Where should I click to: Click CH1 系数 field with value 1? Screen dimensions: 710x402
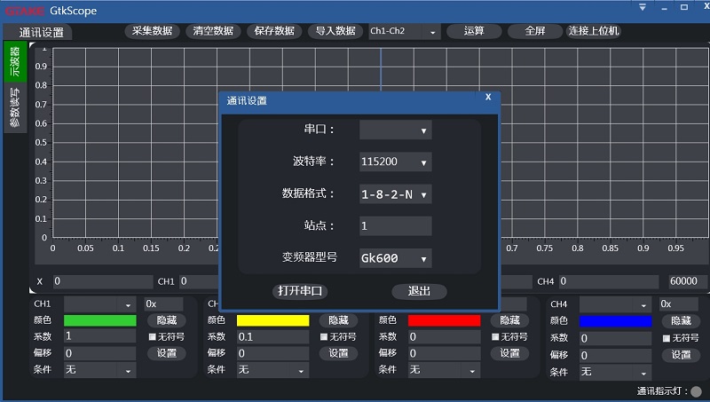[x=99, y=336]
